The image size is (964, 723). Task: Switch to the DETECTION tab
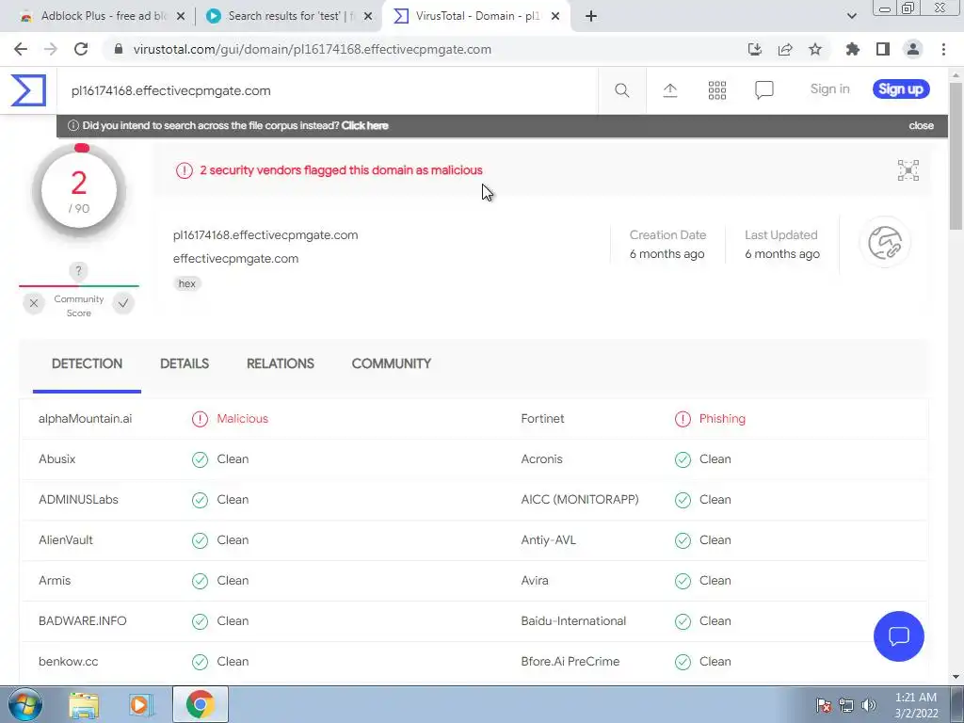pyautogui.click(x=87, y=364)
